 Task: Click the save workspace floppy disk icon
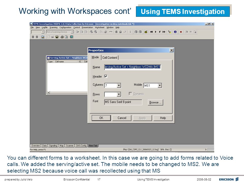(x=57, y=37)
